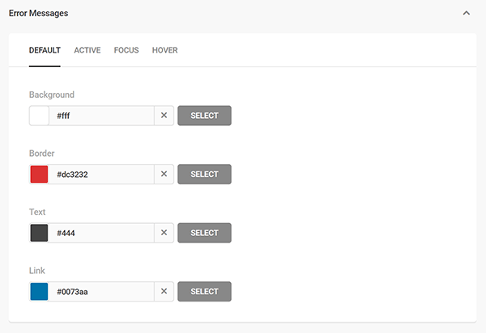Switch to the DEFAULT tab
The width and height of the screenshot is (486, 333).
tap(45, 50)
